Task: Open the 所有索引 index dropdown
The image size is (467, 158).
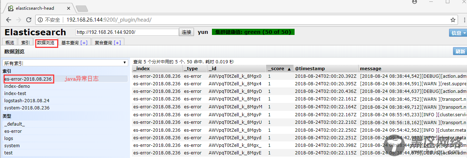Action: (x=65, y=63)
